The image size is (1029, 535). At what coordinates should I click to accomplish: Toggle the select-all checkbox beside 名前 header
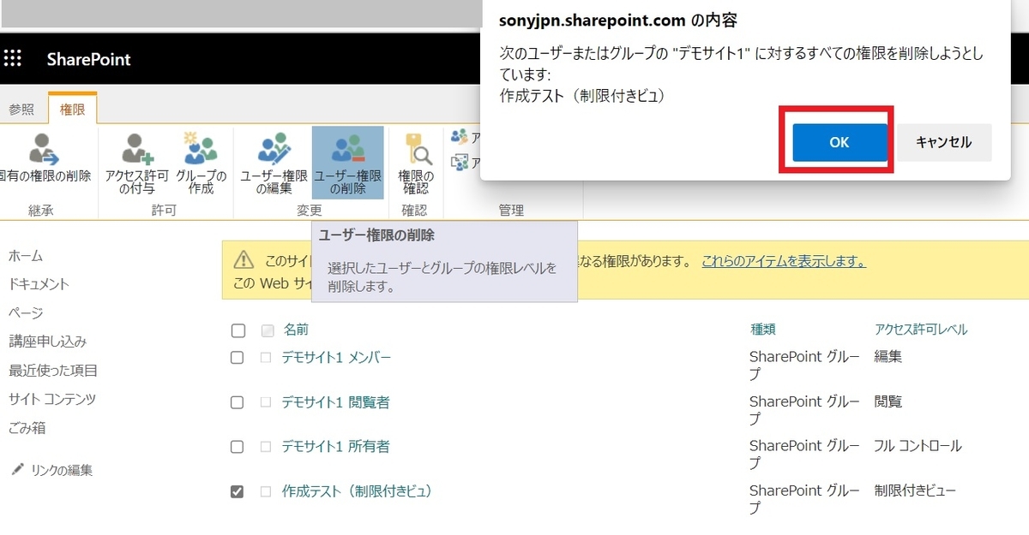[x=238, y=330]
